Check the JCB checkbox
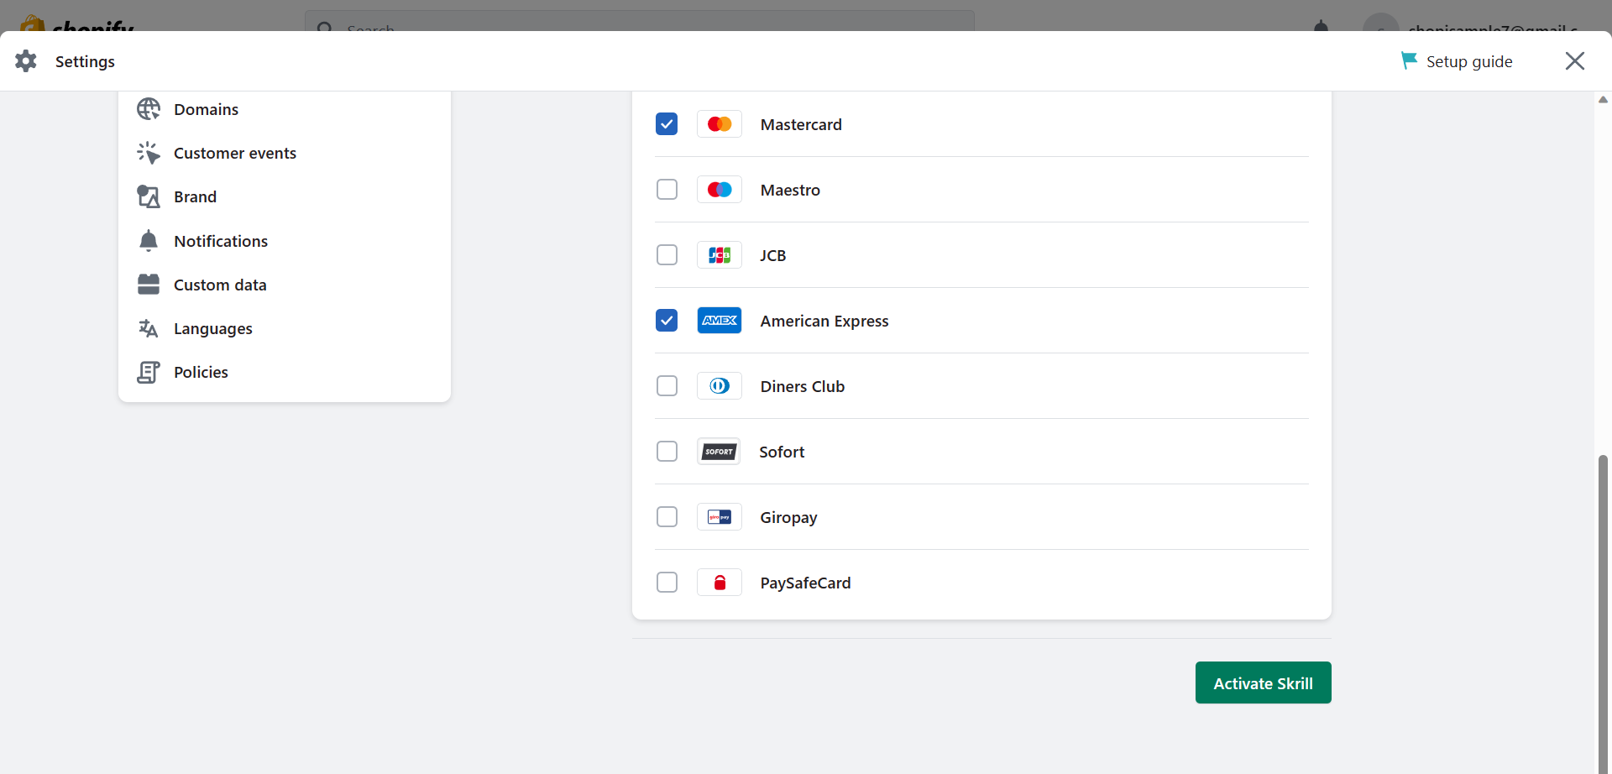1612x774 pixels. (x=667, y=255)
